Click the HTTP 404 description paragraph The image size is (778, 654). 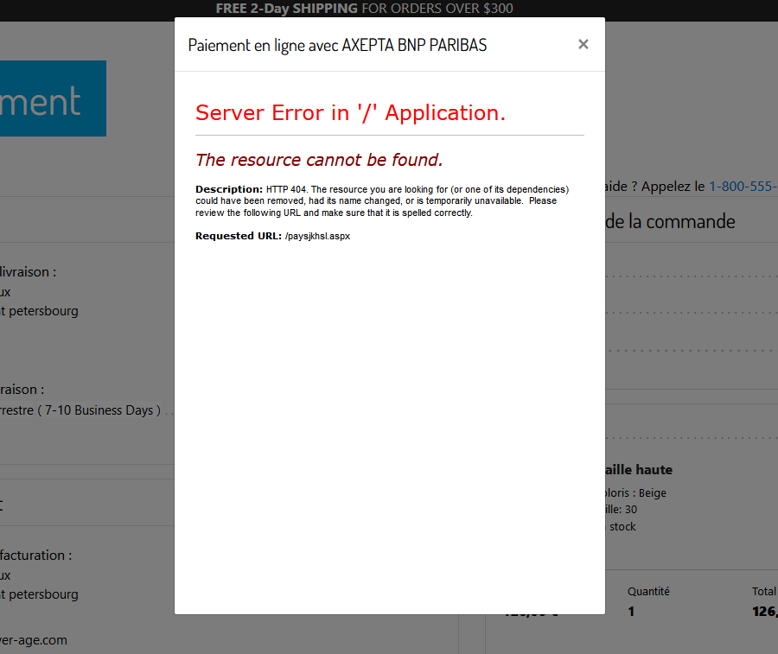[x=380, y=201]
